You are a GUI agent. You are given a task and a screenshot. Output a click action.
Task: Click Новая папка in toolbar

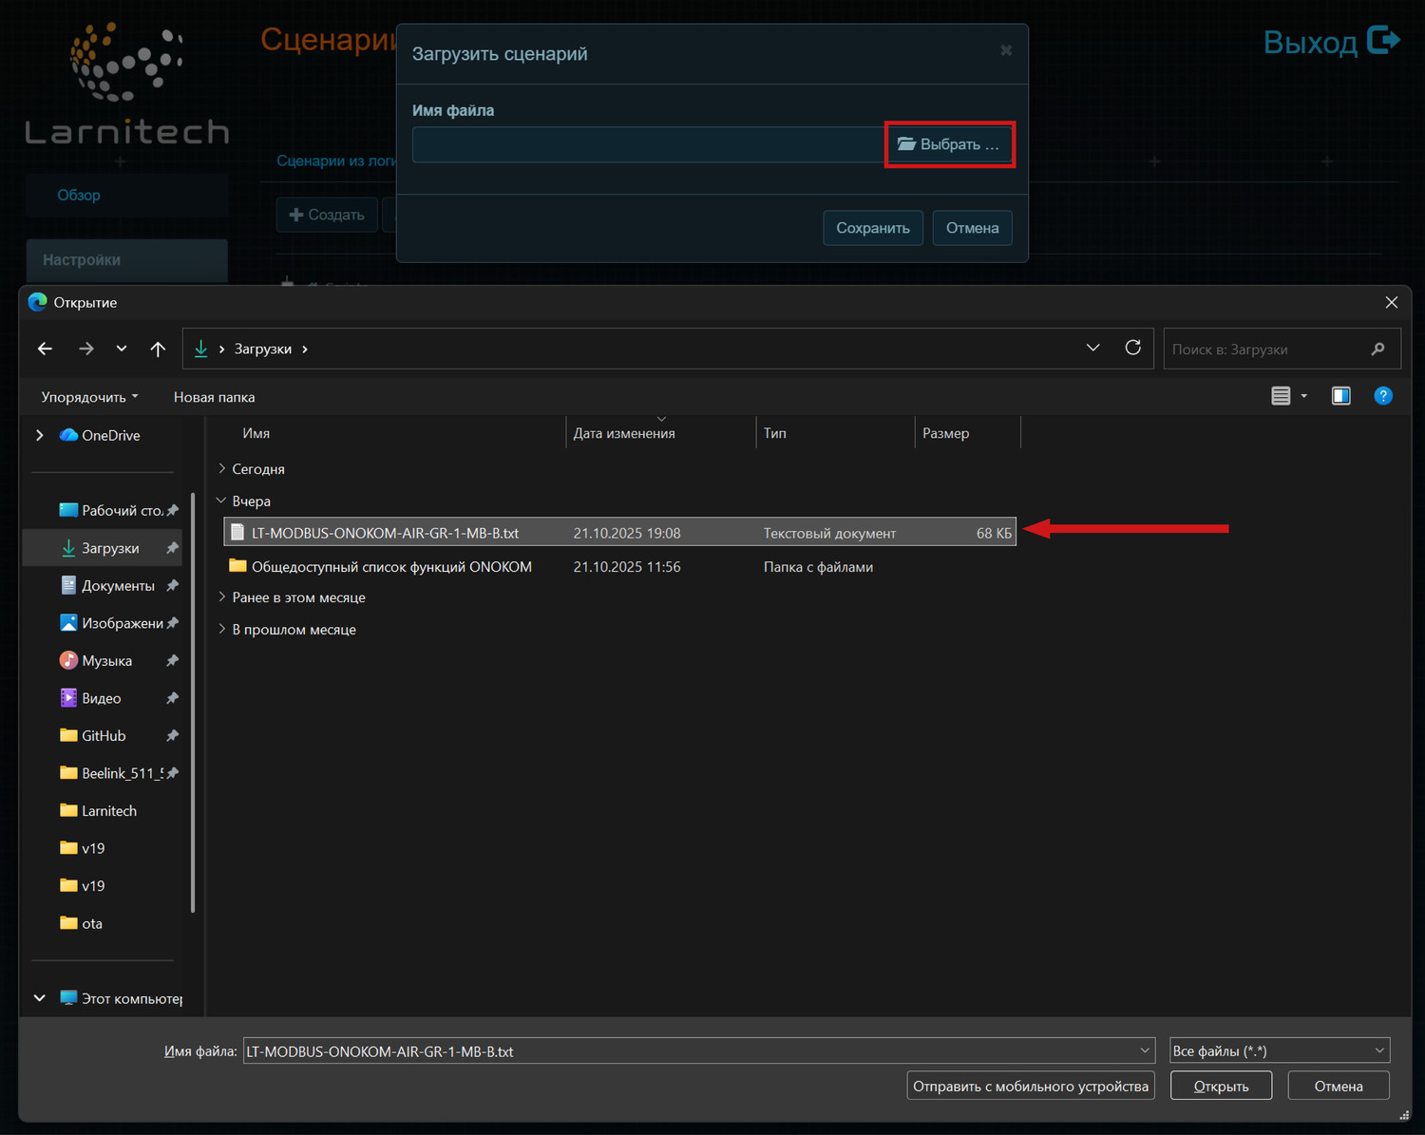[214, 397]
